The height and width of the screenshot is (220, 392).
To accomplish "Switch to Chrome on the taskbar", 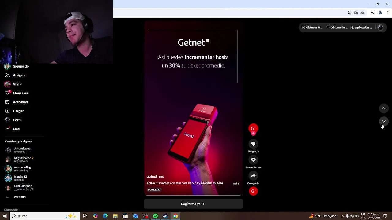I will click(175, 216).
